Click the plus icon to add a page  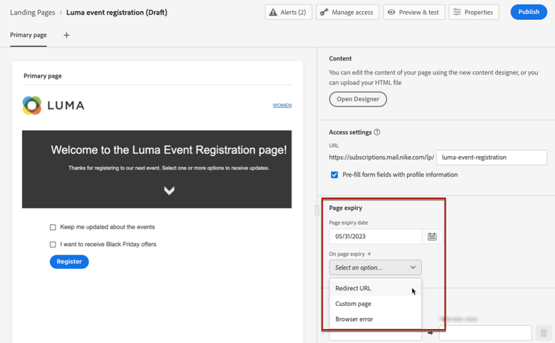(67, 35)
